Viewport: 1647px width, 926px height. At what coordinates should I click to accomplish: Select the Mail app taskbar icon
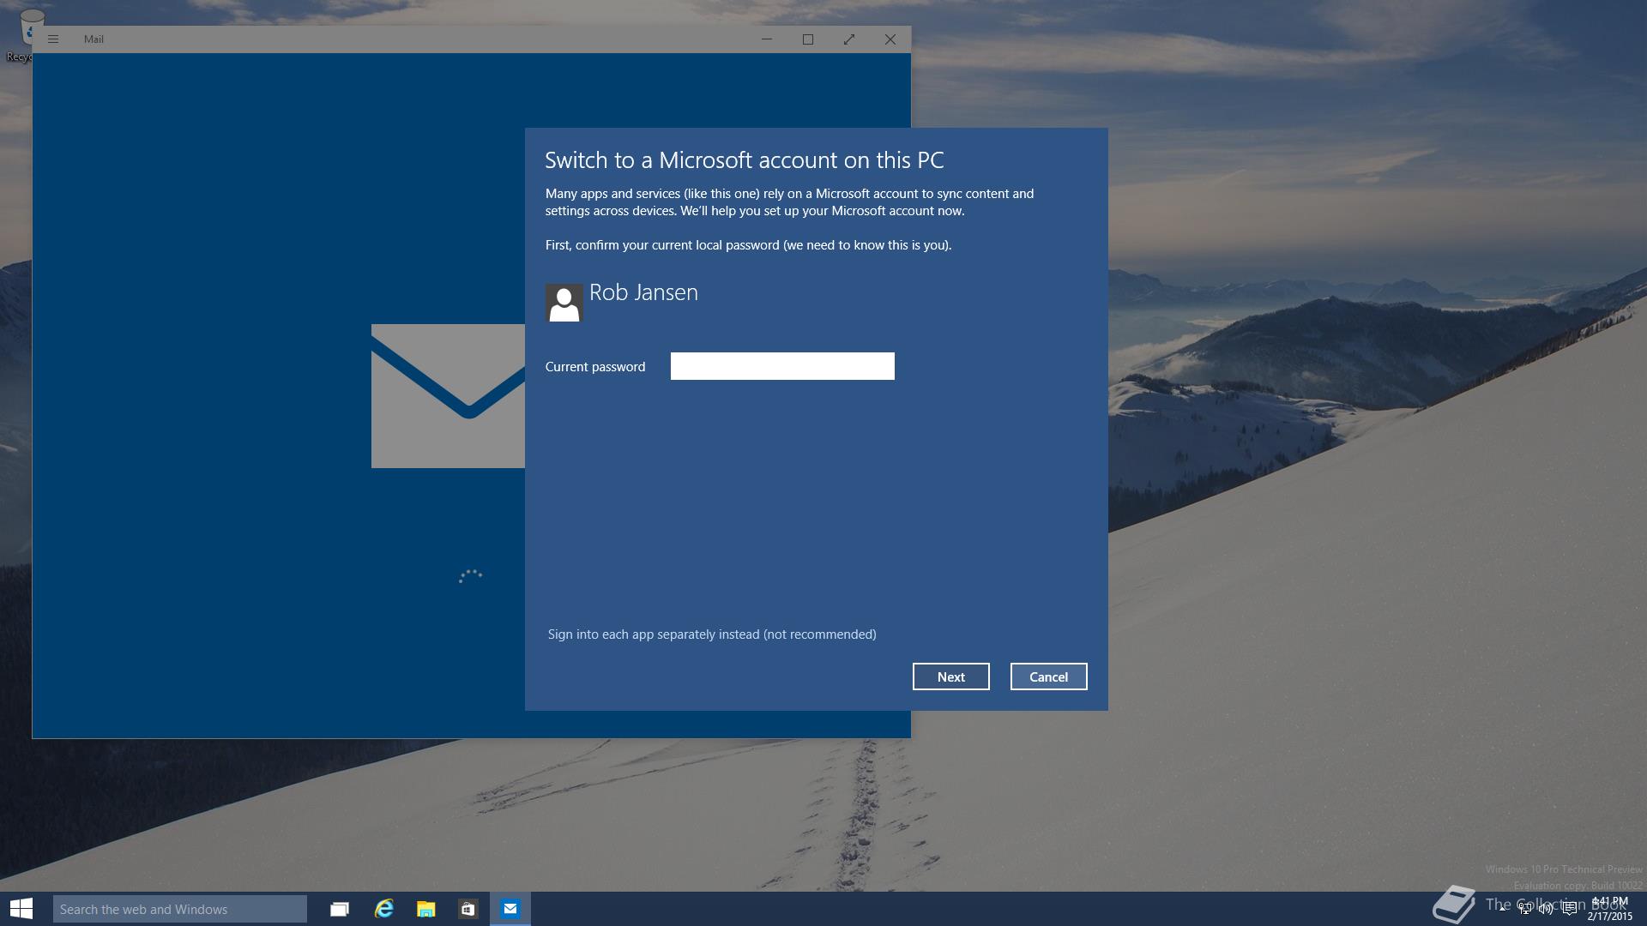[x=510, y=909]
